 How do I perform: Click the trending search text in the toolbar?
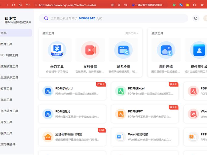point(150,5)
